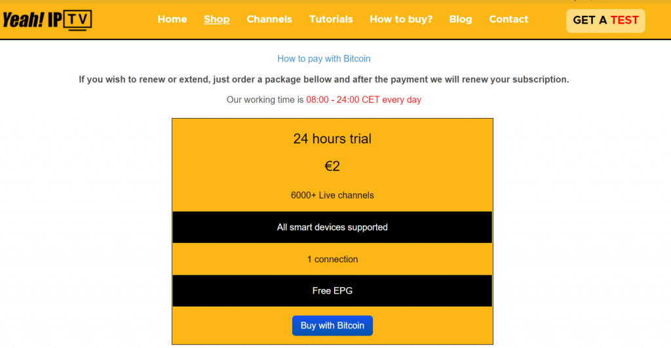Click the Buy with Bitcoin button

tap(332, 325)
